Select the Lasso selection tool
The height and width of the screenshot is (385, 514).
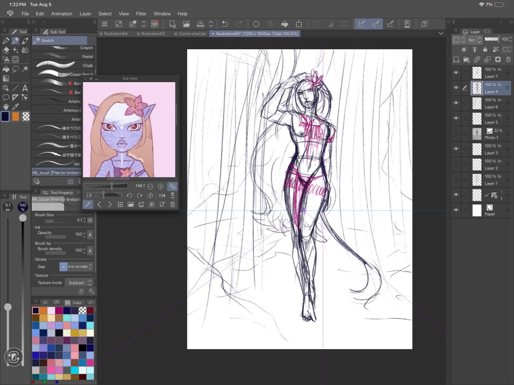tap(15, 69)
